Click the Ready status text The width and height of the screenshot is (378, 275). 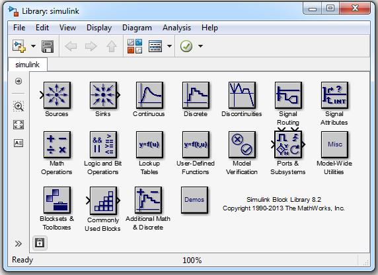(x=22, y=260)
